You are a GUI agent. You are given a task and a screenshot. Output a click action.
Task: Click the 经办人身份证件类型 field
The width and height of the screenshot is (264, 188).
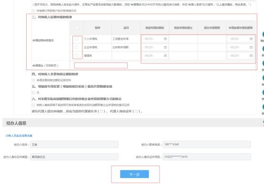tap(74, 157)
